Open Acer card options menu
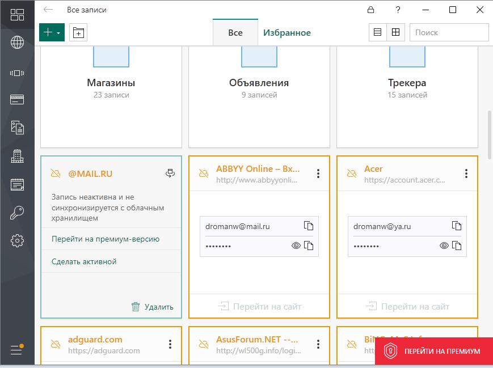The image size is (493, 368). (x=466, y=174)
